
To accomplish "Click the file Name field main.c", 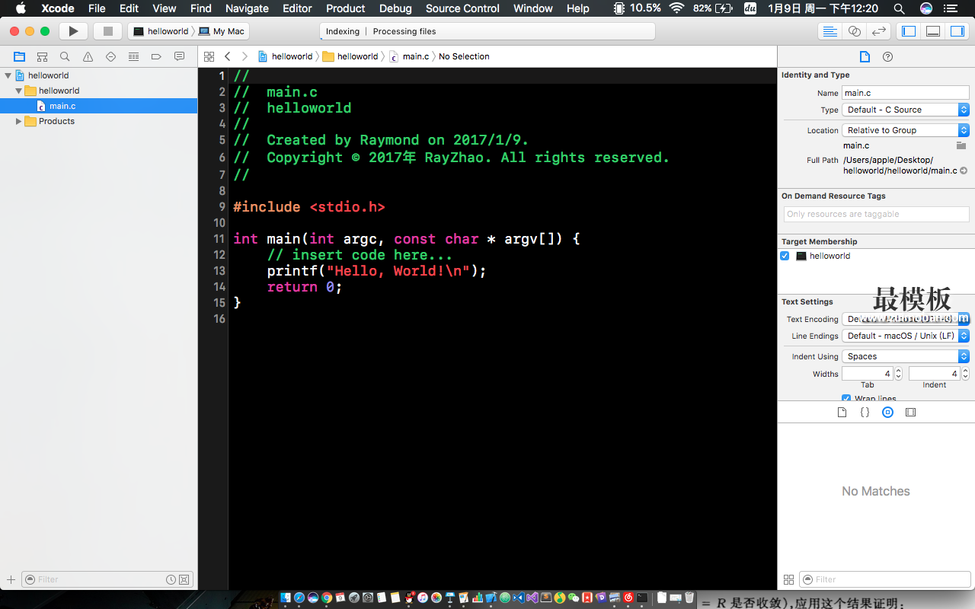I will [906, 93].
